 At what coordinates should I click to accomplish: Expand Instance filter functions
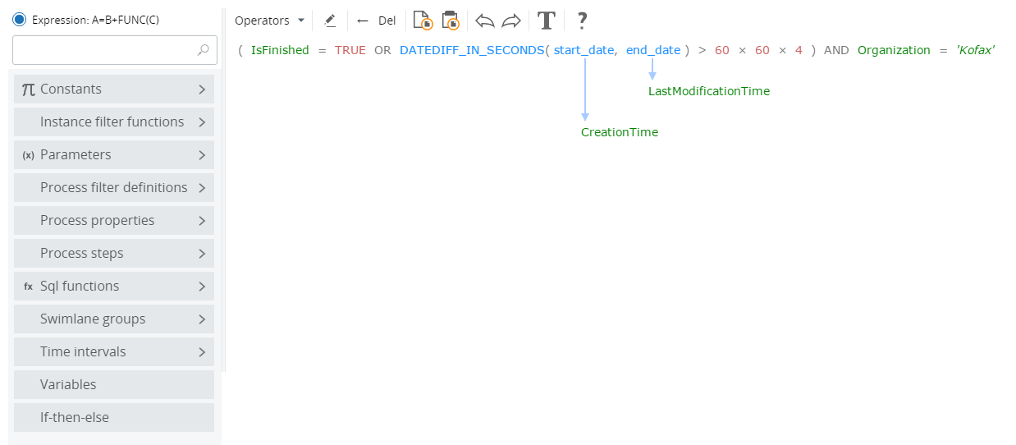[x=114, y=122]
